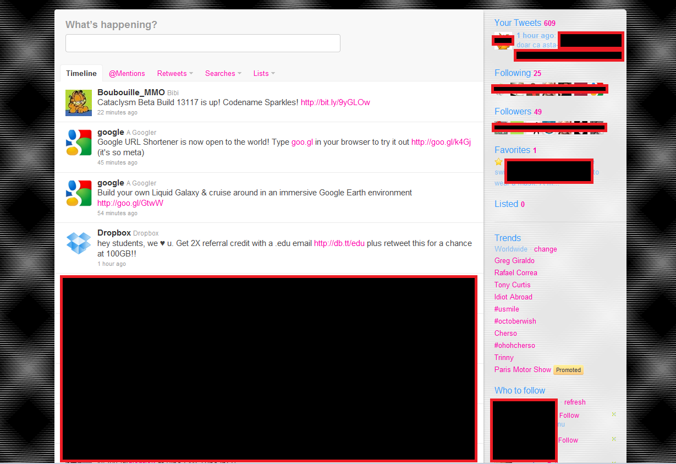Open the Dropbox avatar icon
Viewport: 676px width, 464px height.
click(x=79, y=243)
